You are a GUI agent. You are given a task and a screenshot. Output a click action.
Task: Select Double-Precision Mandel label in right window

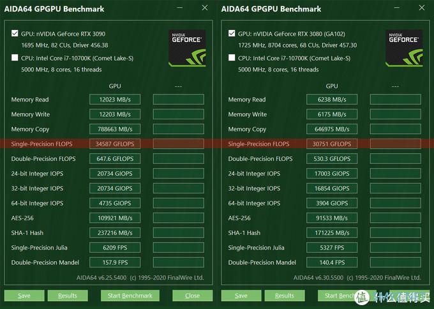tap(262, 262)
